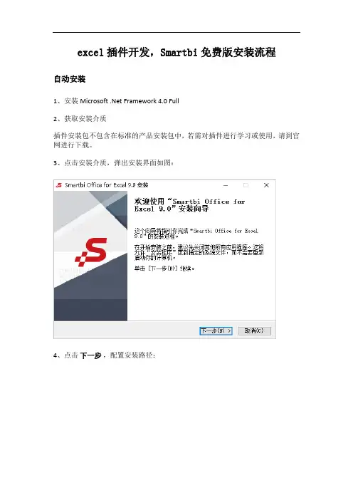Click the 单击 [下一步(N)] 继续 instruction line
Viewport: 353px width, 500px height.
(164, 269)
